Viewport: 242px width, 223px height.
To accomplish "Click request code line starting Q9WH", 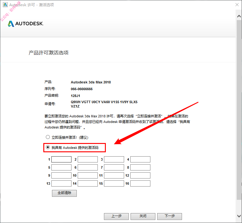I will (104, 102).
